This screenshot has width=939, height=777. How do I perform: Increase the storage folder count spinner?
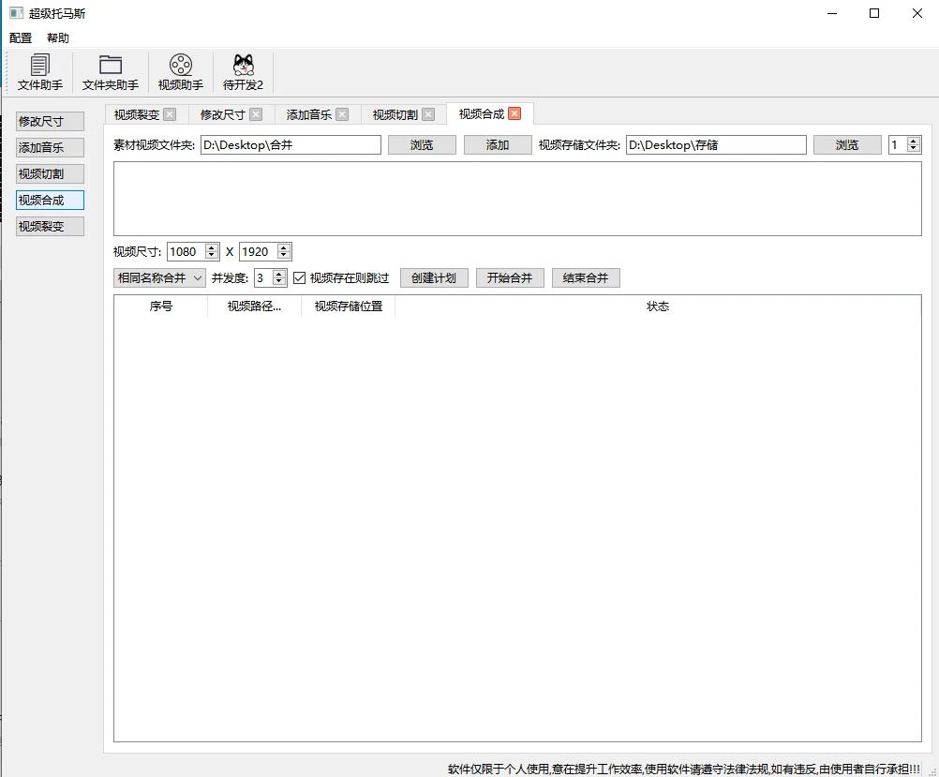coord(914,141)
